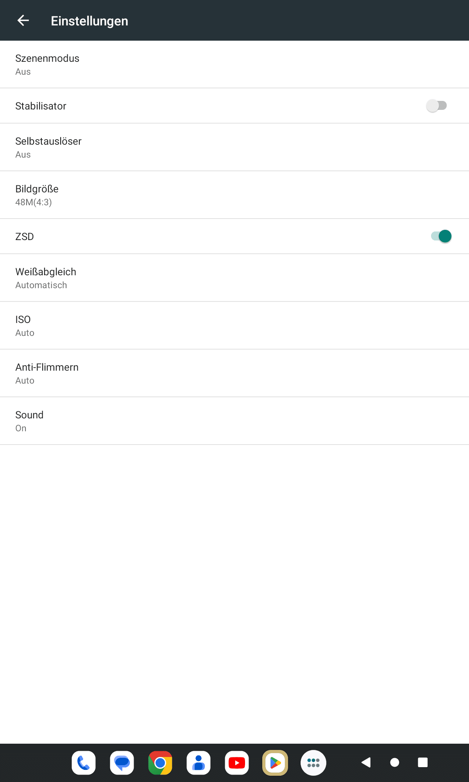Tap the recent apps square button
The height and width of the screenshot is (782, 469).
pos(423,762)
